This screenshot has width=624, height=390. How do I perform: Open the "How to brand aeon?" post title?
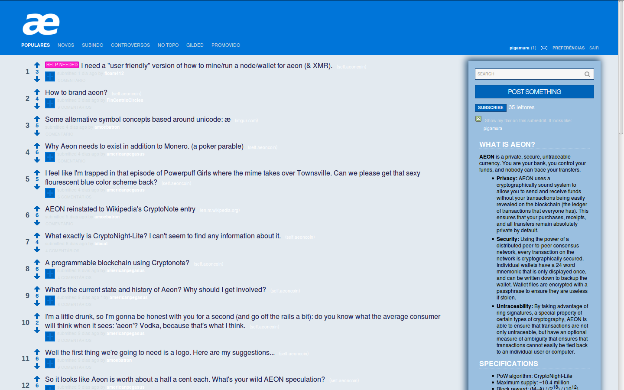pos(76,92)
